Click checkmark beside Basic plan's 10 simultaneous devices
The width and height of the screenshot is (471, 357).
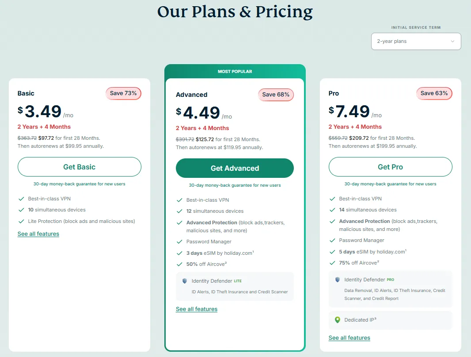coord(21,210)
